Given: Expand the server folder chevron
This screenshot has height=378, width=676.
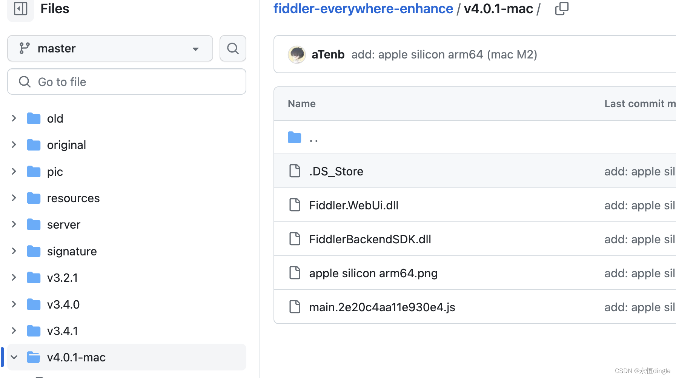Looking at the screenshot, I should point(14,224).
